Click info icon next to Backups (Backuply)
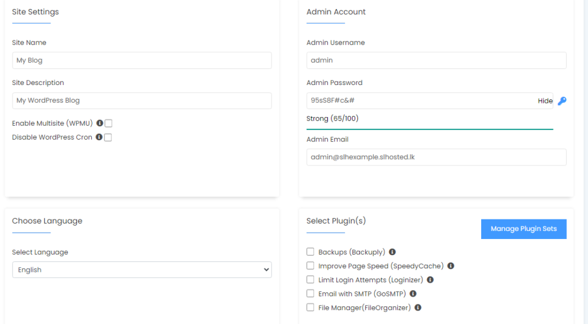Screen dimensions: 588x324 coord(392,252)
